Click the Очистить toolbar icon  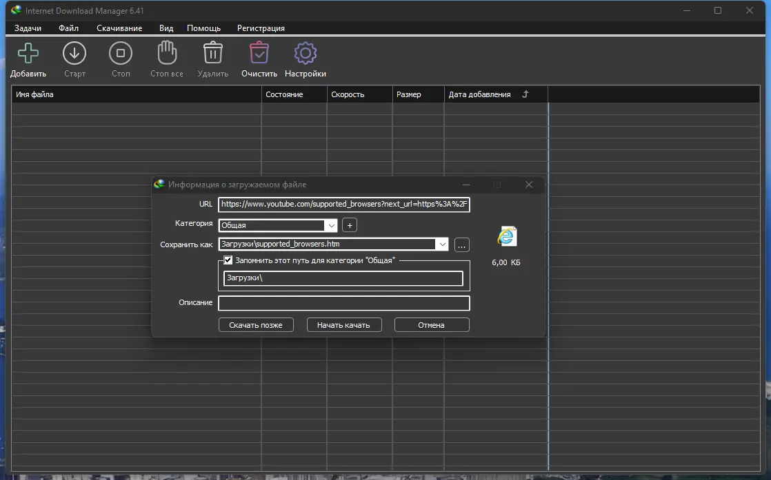point(259,52)
